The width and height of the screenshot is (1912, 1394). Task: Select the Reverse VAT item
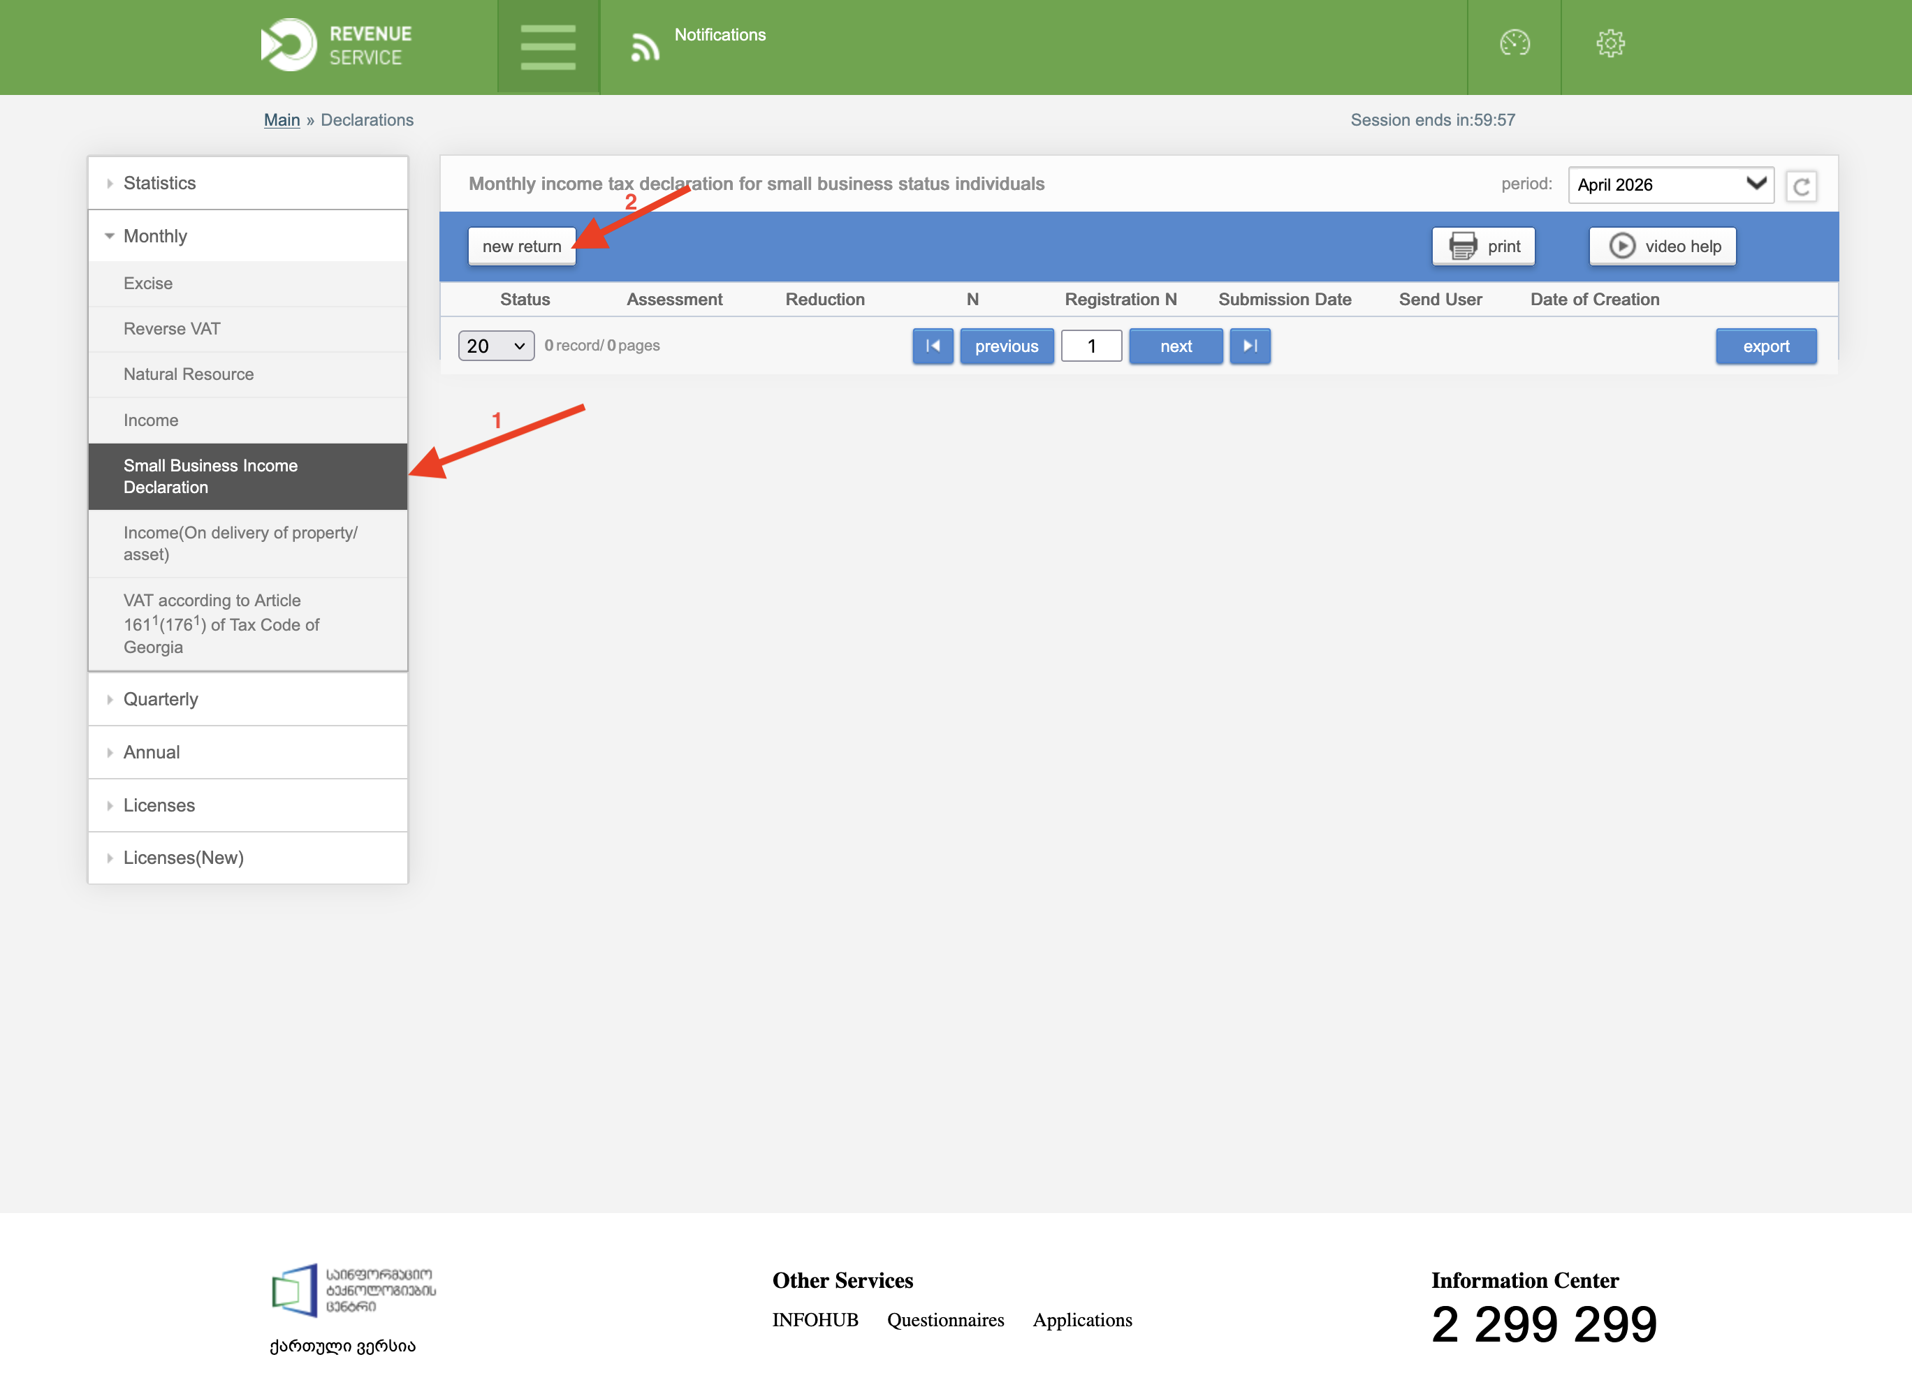[247, 329]
